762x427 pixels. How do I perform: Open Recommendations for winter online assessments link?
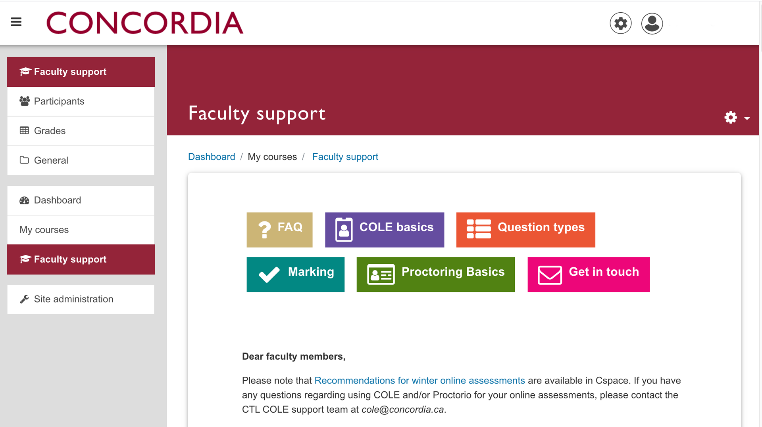tap(419, 380)
